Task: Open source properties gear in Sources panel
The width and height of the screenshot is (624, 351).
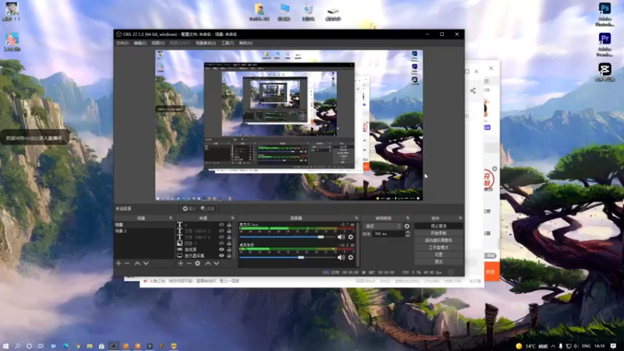Action: (x=198, y=264)
